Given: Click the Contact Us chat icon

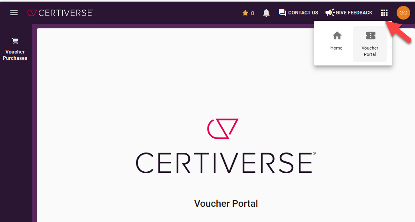Looking at the screenshot, I should pyautogui.click(x=283, y=13).
